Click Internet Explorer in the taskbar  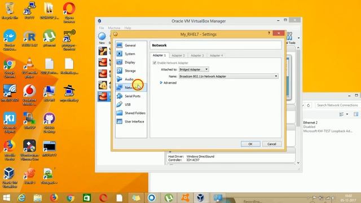21,198
